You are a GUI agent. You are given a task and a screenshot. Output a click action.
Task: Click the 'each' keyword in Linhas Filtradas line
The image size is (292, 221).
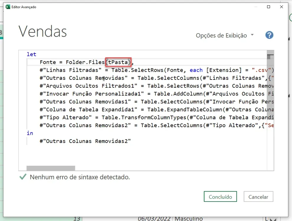click(x=196, y=70)
